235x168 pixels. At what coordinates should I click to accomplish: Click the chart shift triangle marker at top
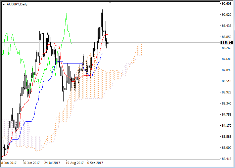click(x=110, y=3)
